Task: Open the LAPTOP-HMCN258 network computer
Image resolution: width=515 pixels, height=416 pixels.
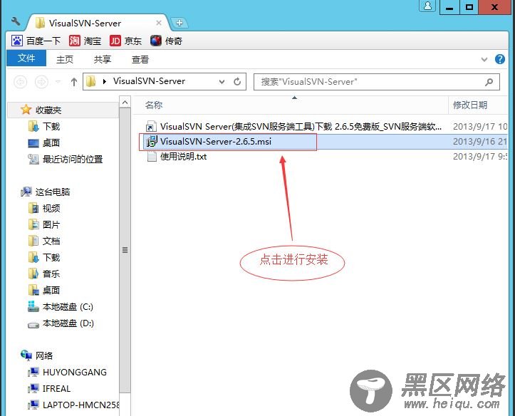Action: click(73, 405)
